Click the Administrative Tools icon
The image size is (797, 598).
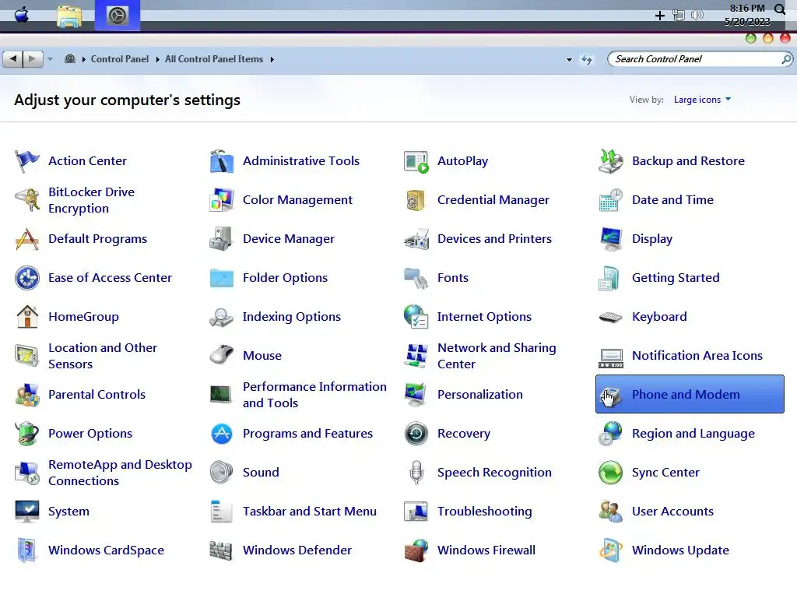[x=222, y=161]
